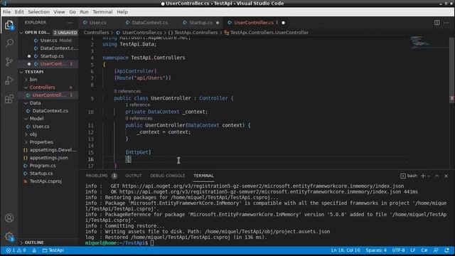The height and width of the screenshot is (256, 455).
Task: Click the unsaved dot on UserController.cs tab
Action: (x=283, y=23)
